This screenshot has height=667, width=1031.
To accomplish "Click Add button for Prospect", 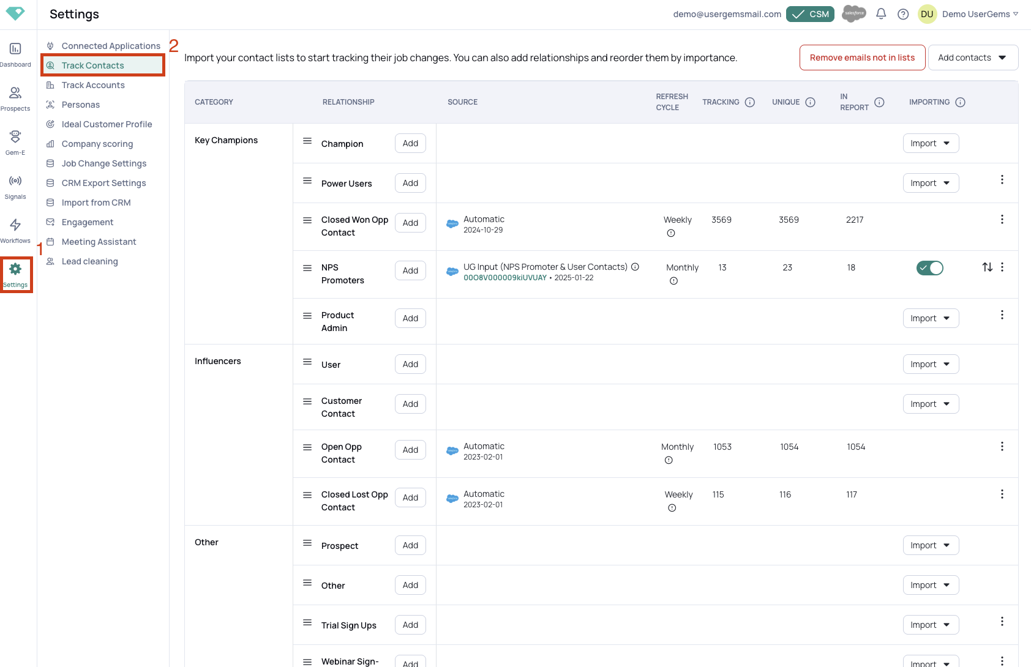I will pos(410,545).
